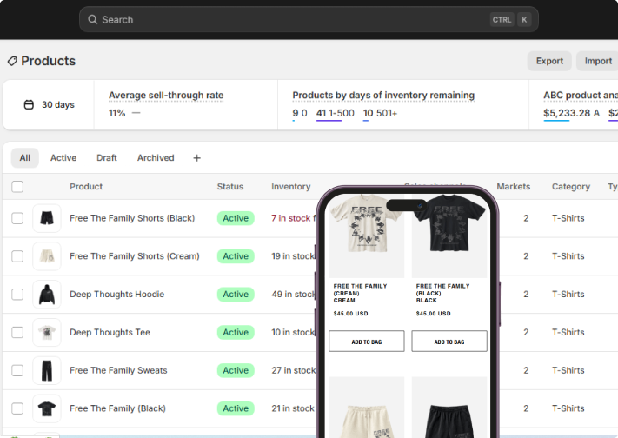Open Deep Thoughts Hoodie thumbnail

point(47,295)
